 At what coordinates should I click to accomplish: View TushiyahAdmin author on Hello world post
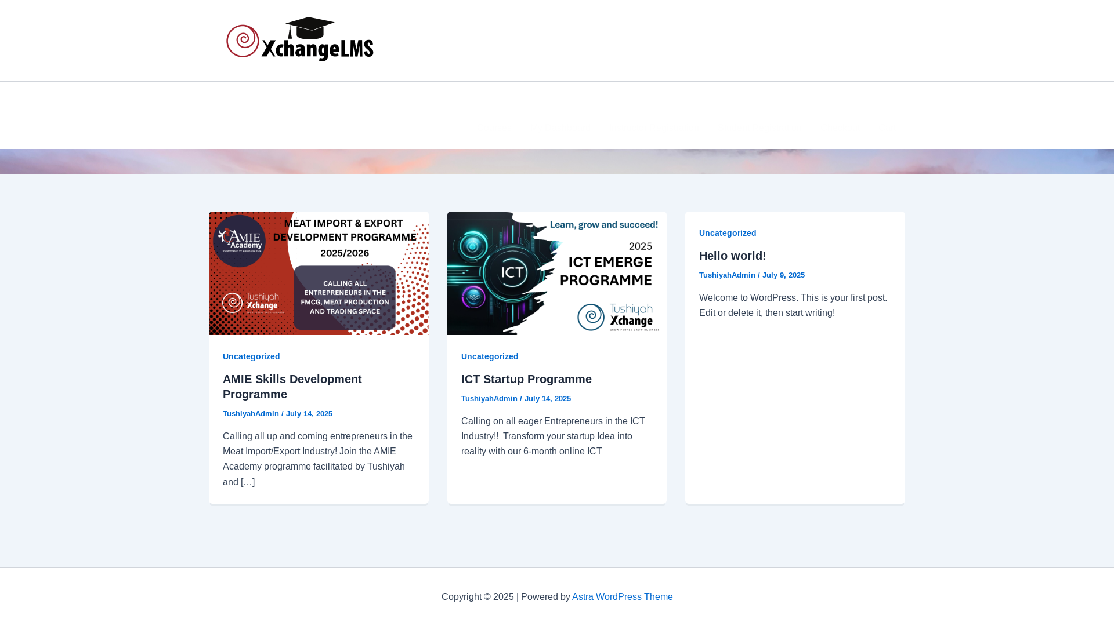pos(727,275)
